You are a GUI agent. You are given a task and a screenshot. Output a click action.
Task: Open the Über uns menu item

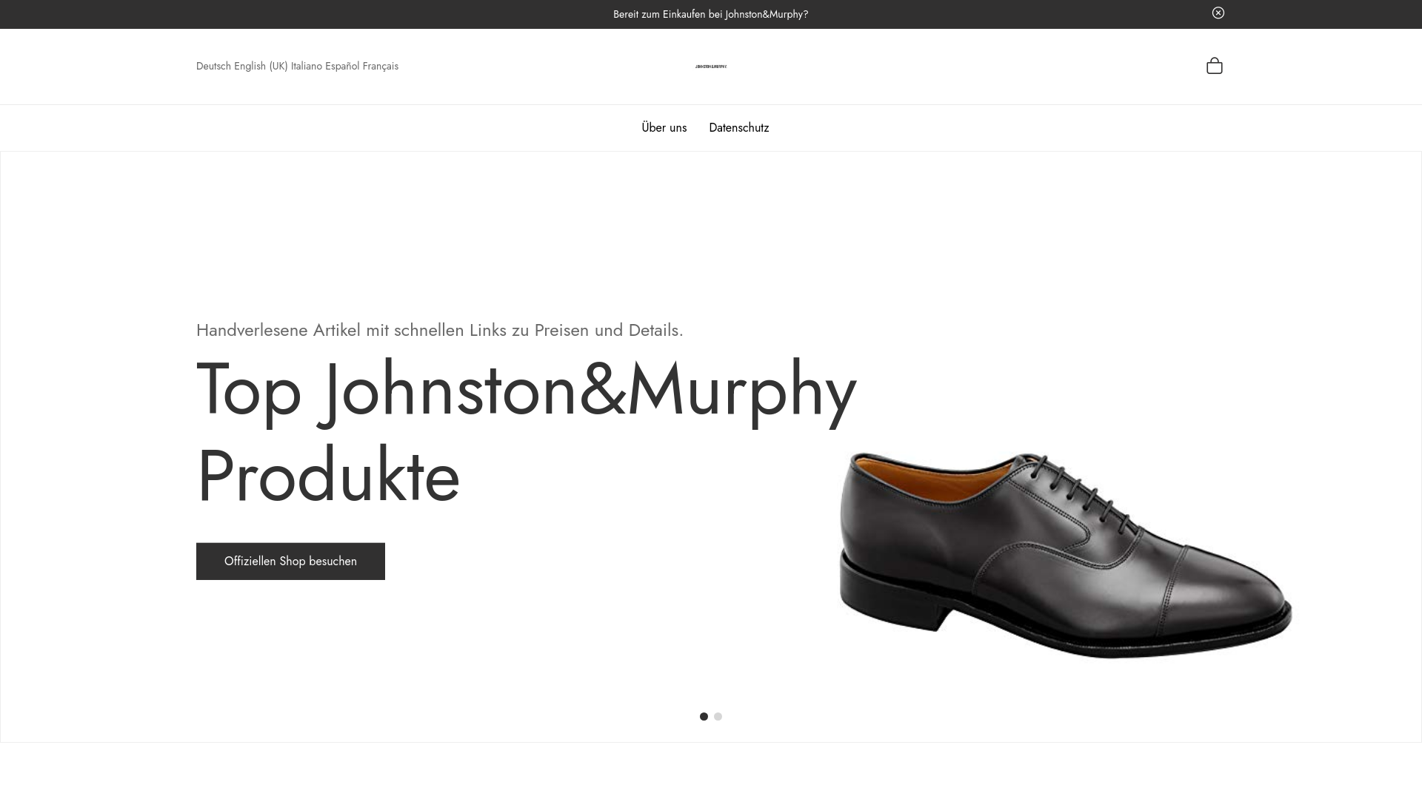(664, 128)
